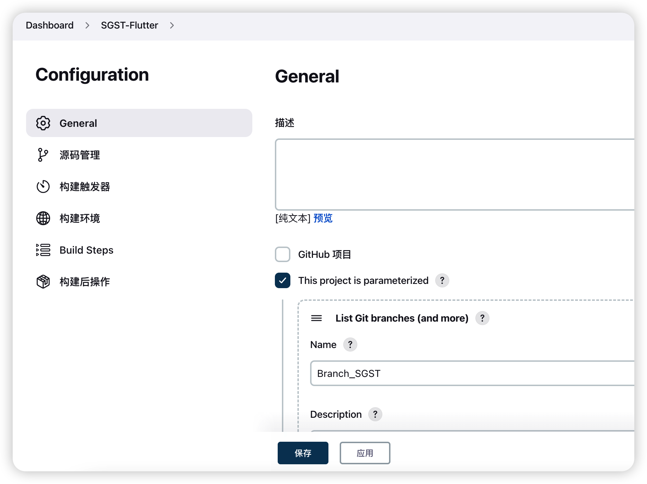Click the 预览 preview link

point(323,218)
